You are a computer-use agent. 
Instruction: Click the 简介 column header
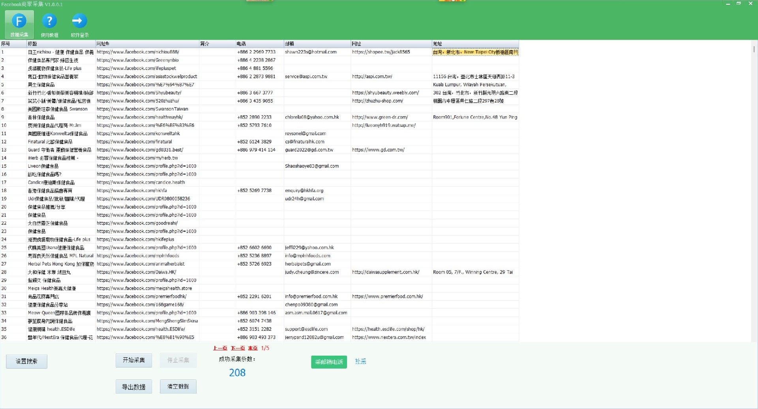[217, 44]
